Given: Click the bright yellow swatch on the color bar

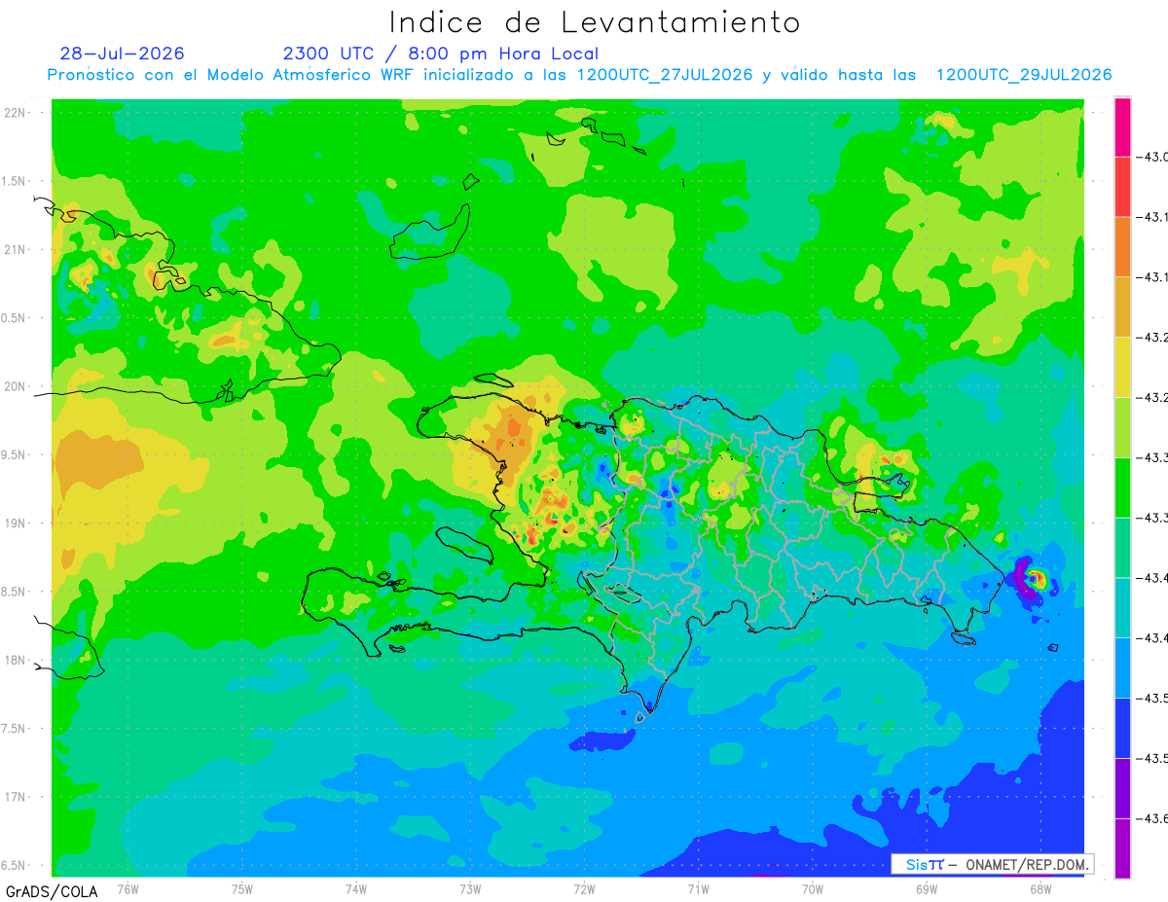Looking at the screenshot, I should [x=1122, y=367].
